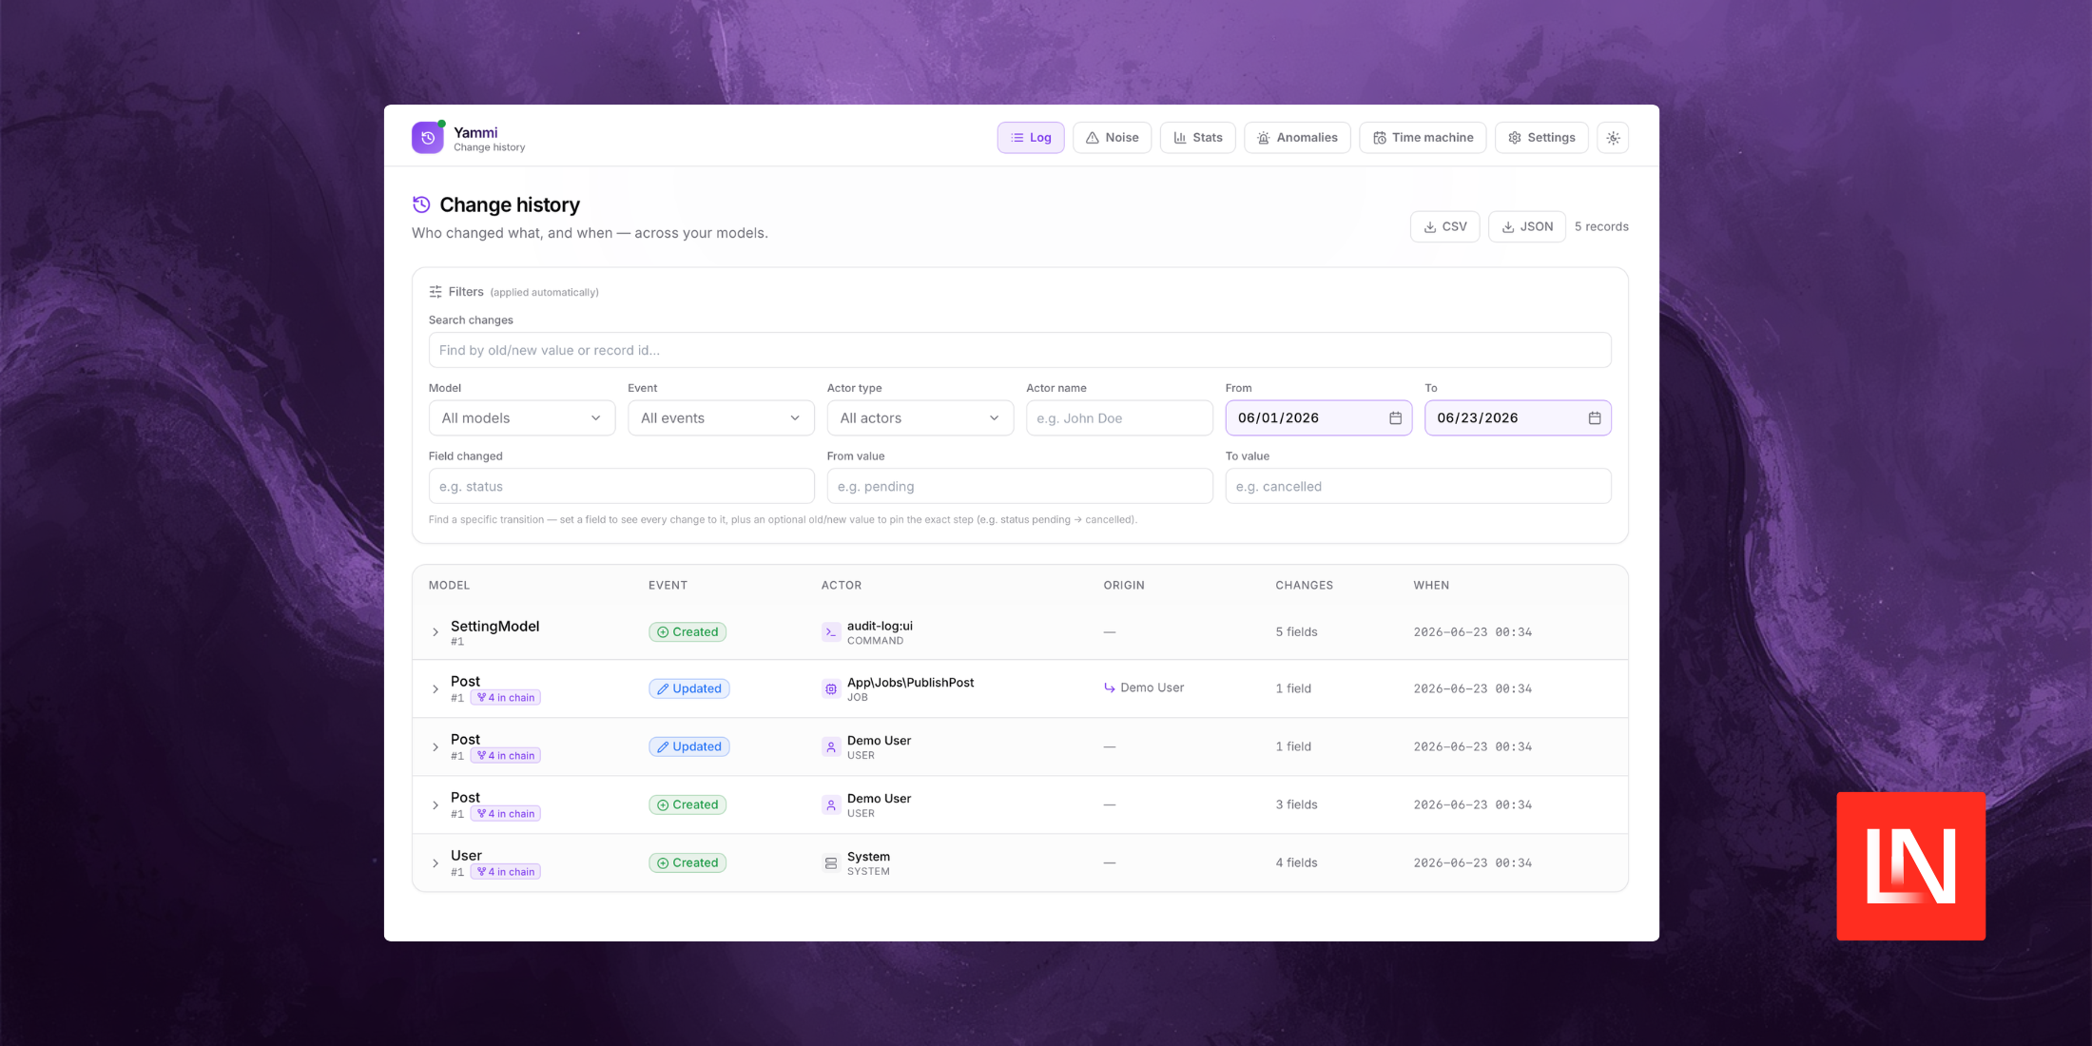Click the ACTOR column header

(x=842, y=585)
